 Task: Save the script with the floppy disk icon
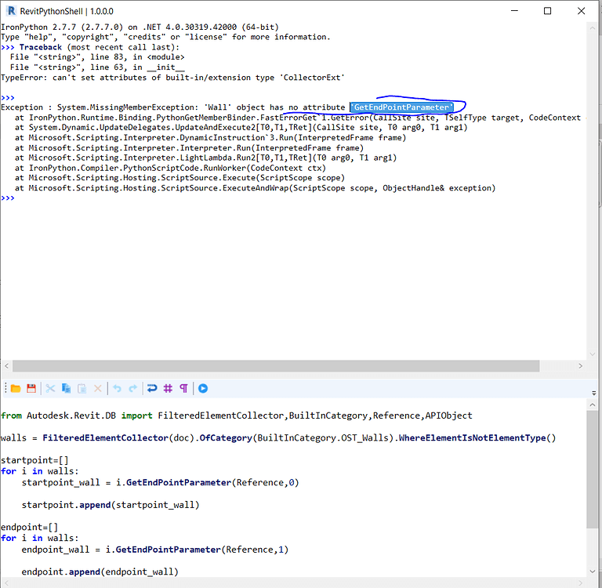(31, 388)
